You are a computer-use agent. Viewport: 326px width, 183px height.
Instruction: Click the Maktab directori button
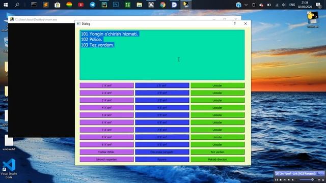point(218,159)
